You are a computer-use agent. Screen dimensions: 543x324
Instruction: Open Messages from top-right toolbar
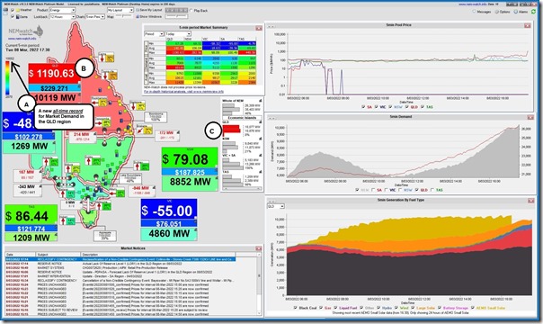[x=482, y=12]
